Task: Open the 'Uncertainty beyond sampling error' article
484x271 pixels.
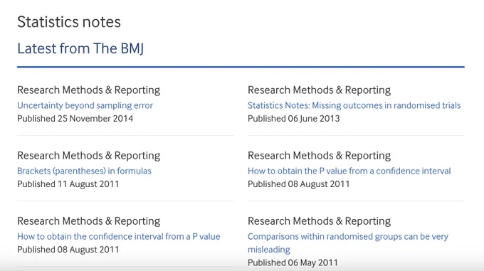Action: pyautogui.click(x=85, y=105)
